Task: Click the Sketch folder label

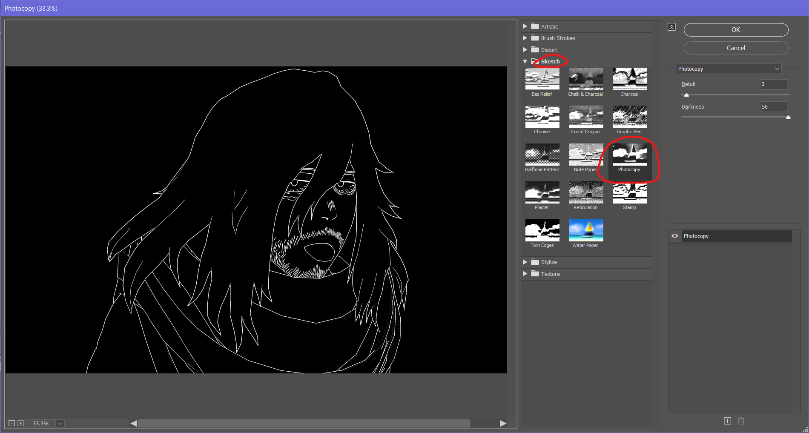Action: [550, 61]
